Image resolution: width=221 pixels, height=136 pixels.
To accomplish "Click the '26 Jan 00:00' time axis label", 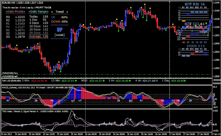I will point(91,134).
